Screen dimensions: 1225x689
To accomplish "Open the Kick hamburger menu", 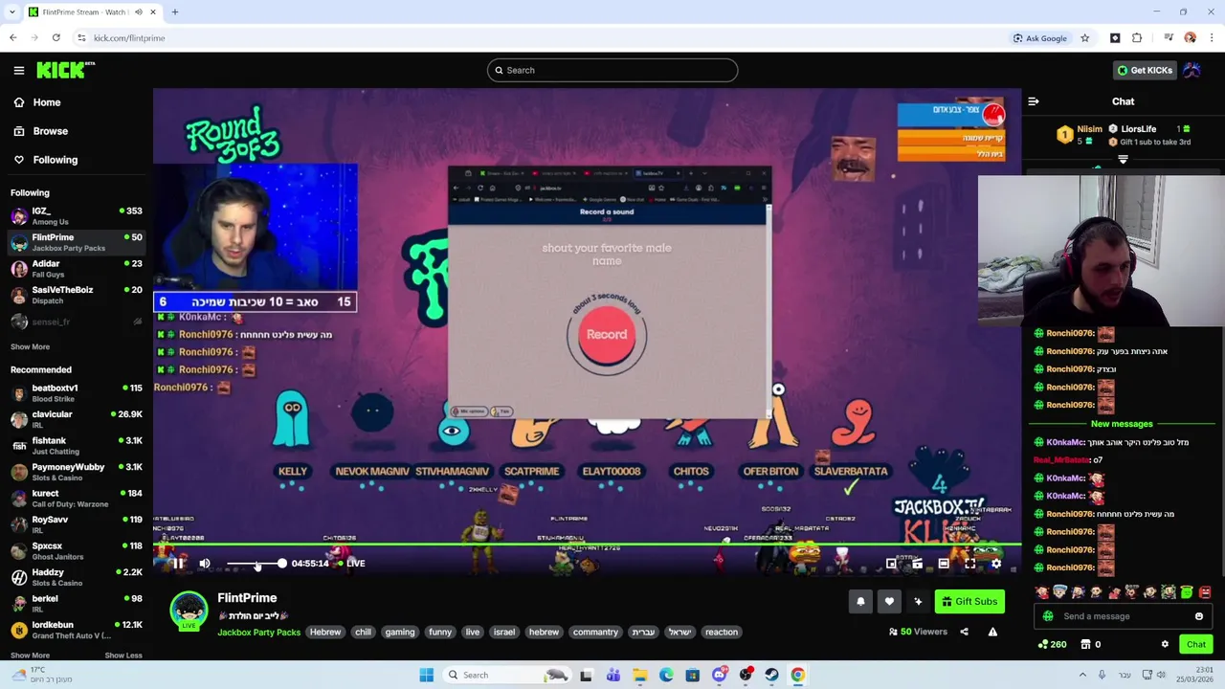I will tap(19, 70).
